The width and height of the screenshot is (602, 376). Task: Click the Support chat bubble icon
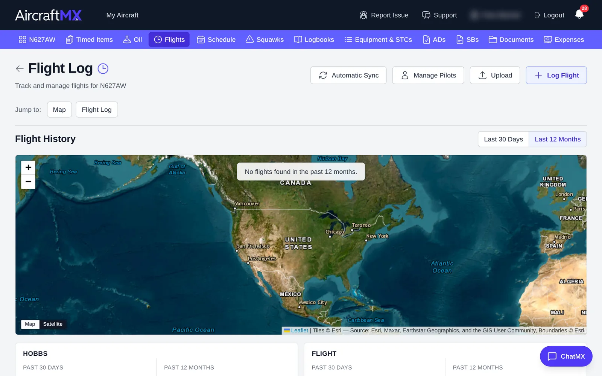click(x=426, y=15)
